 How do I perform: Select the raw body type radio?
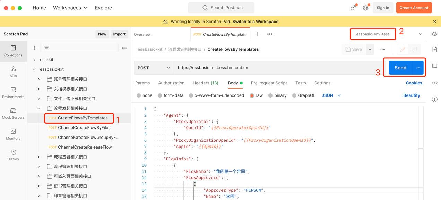pyautogui.click(x=252, y=95)
